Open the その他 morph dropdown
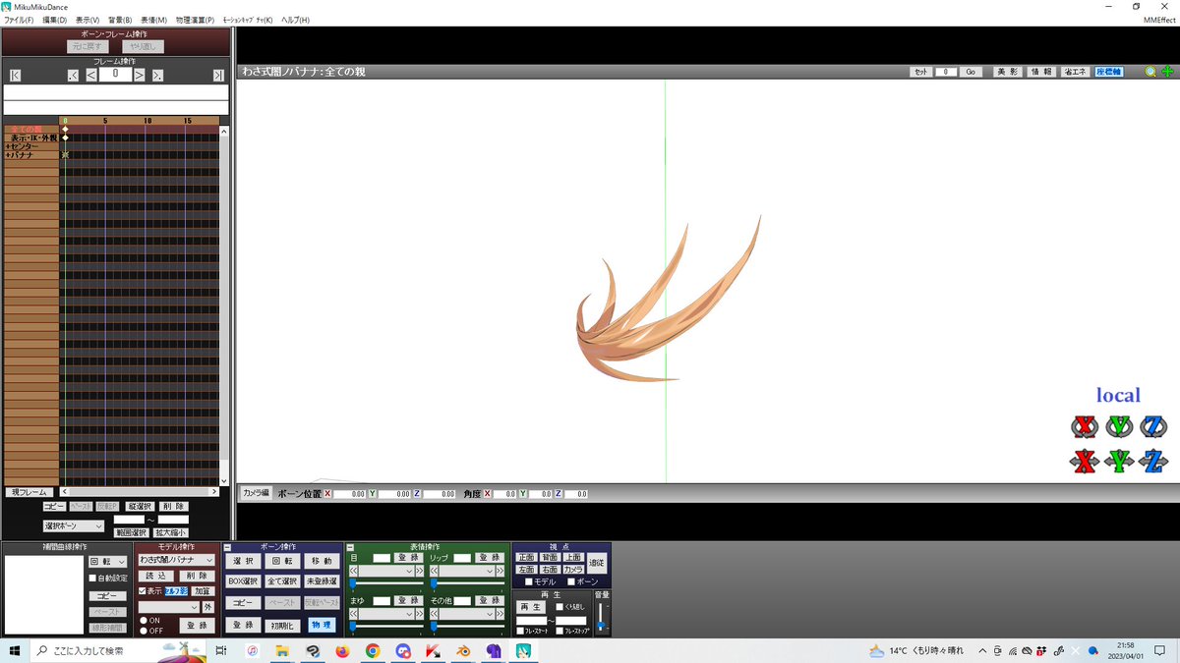The image size is (1180, 663). [x=468, y=614]
